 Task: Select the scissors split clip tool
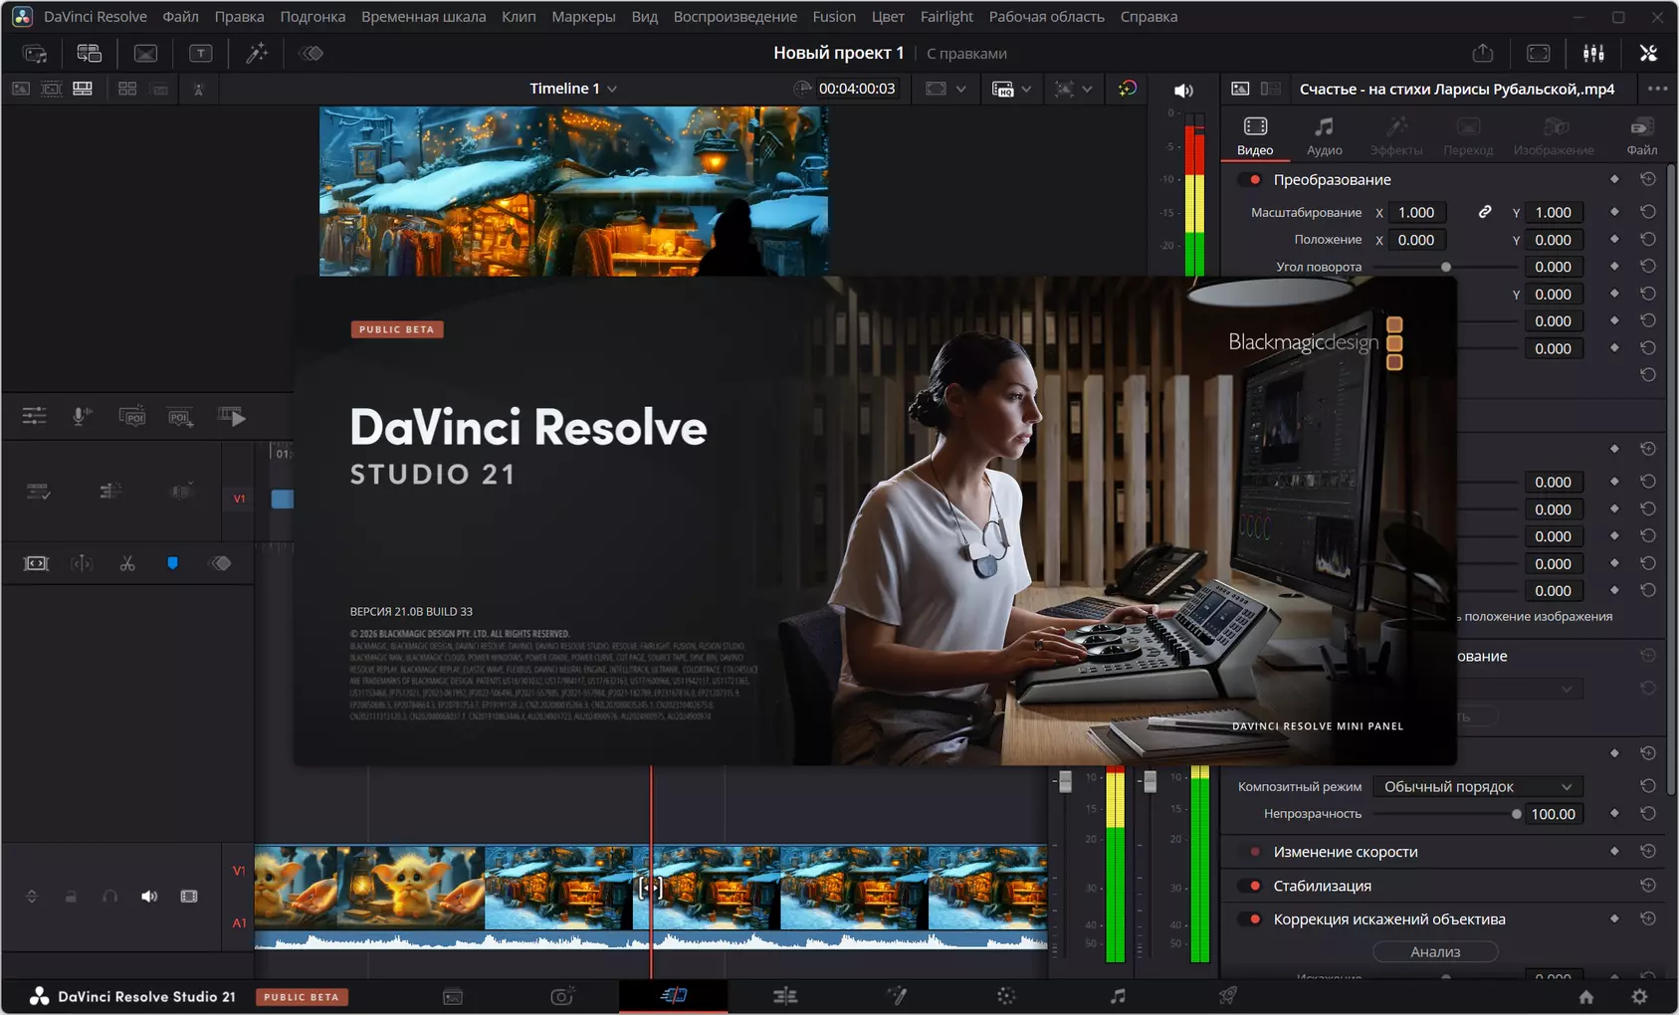tap(127, 563)
